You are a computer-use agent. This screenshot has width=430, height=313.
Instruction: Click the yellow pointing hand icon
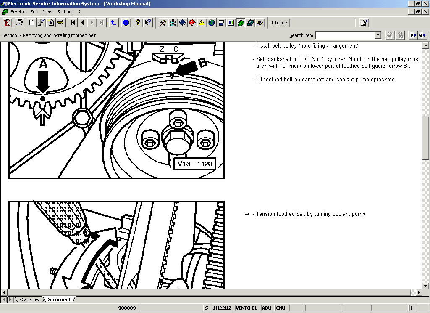260,23
